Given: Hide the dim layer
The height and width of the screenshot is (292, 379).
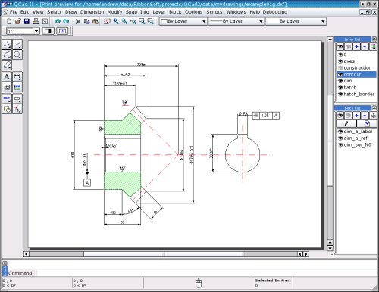Looking at the screenshot, I should point(340,81).
